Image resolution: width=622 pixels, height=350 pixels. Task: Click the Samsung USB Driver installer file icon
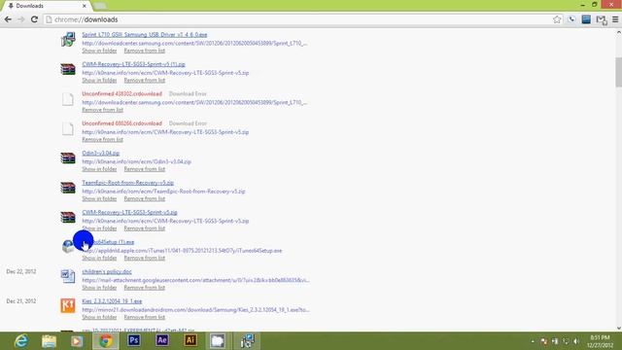(x=68, y=39)
